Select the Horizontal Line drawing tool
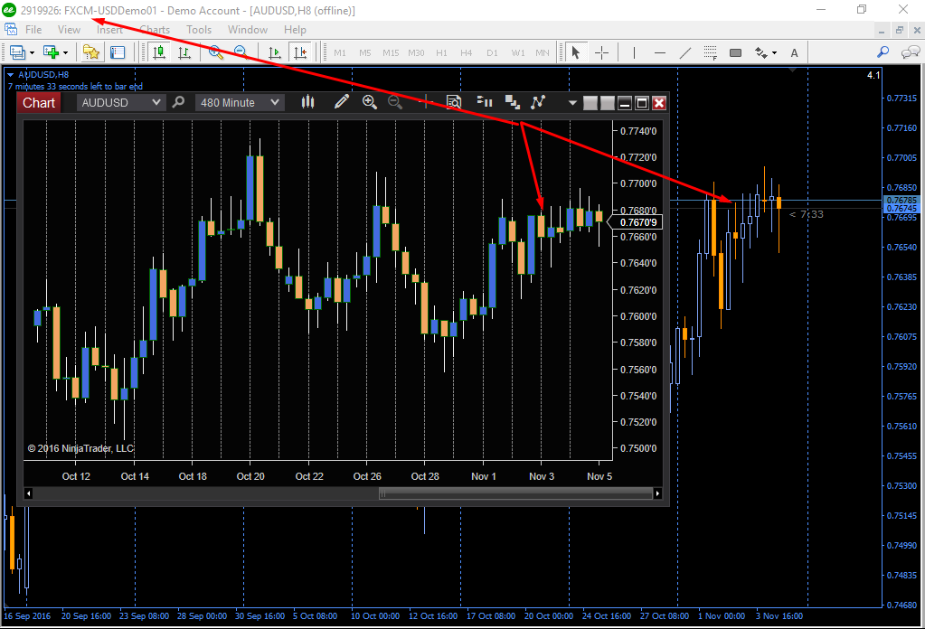 pos(660,52)
